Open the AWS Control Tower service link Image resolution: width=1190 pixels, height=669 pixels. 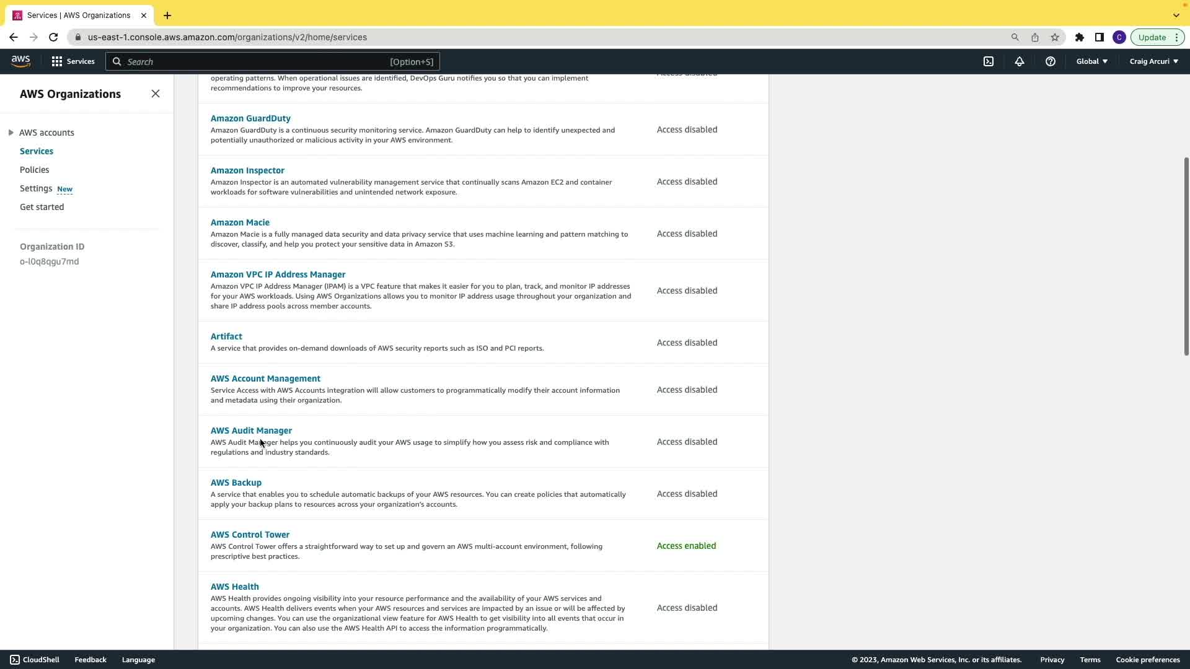(250, 535)
